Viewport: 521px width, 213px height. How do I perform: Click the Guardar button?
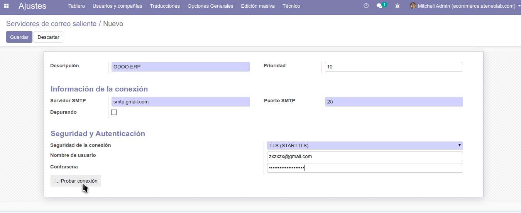[x=19, y=37]
